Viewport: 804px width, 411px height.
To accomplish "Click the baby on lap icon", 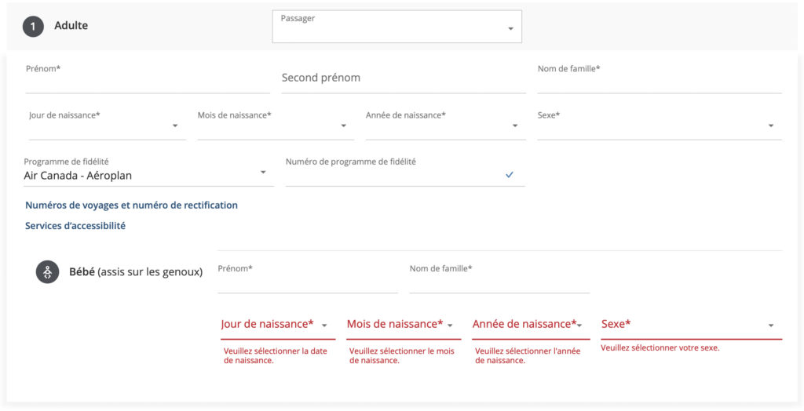I will click(x=47, y=272).
